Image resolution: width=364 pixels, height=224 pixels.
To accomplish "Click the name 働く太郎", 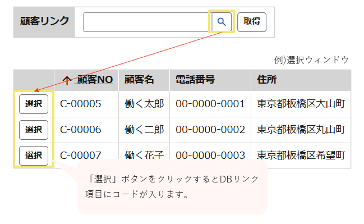I will (x=144, y=104).
